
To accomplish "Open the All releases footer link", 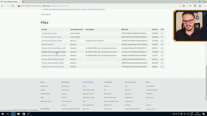I will [65, 86].
